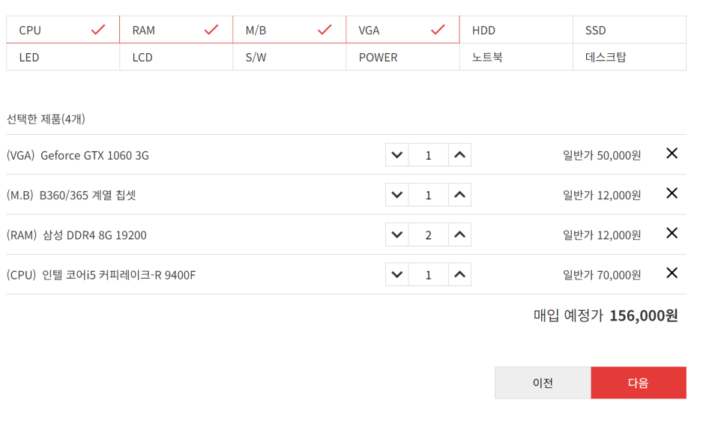
Task: Decrease quantity of B360/365 chipset
Action: (x=397, y=196)
